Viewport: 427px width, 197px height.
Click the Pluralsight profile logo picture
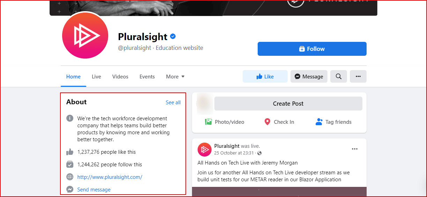pos(86,36)
